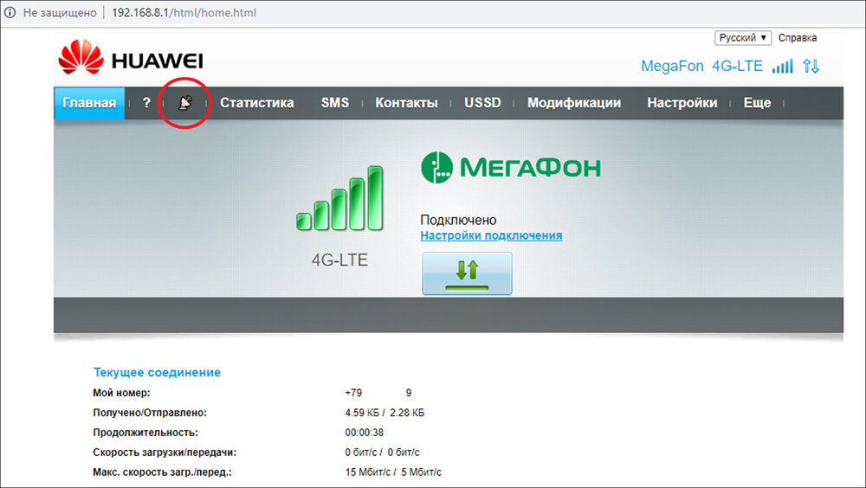The height and width of the screenshot is (488, 866).
Task: Open the Модификации menu
Action: point(574,103)
